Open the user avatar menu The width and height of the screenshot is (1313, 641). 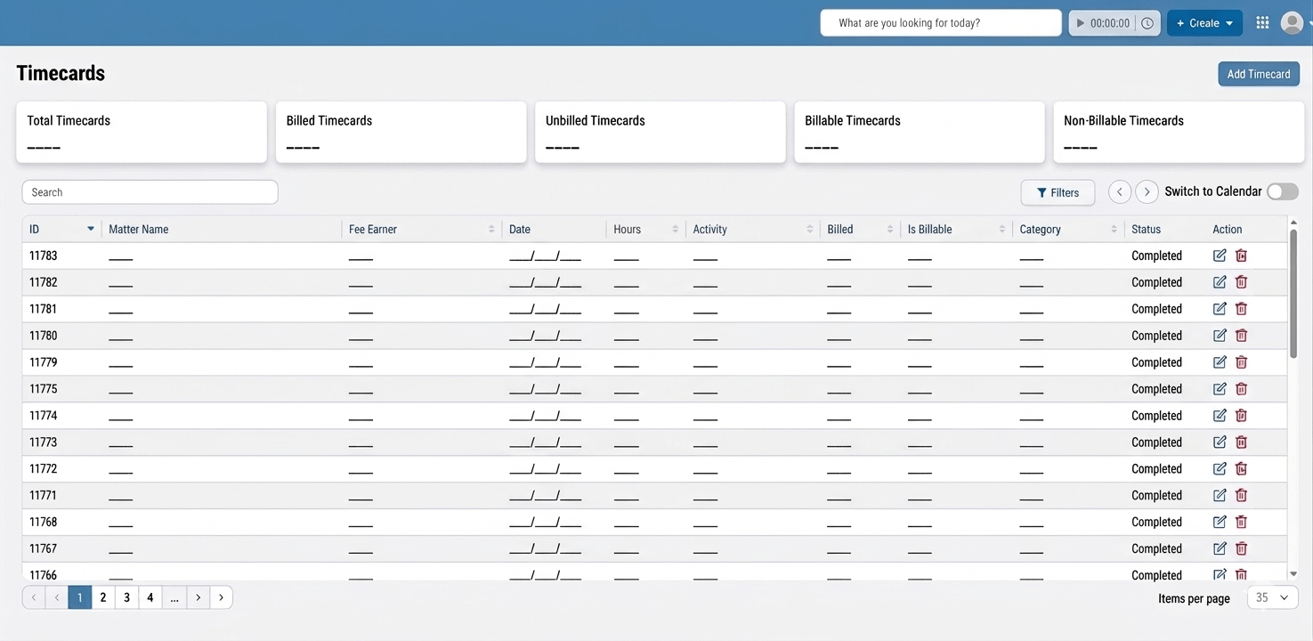(x=1292, y=23)
